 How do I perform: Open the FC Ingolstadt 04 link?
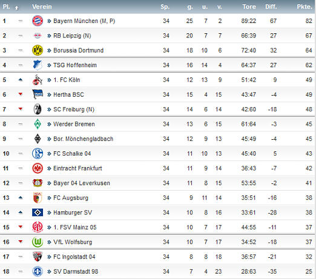point(74,257)
